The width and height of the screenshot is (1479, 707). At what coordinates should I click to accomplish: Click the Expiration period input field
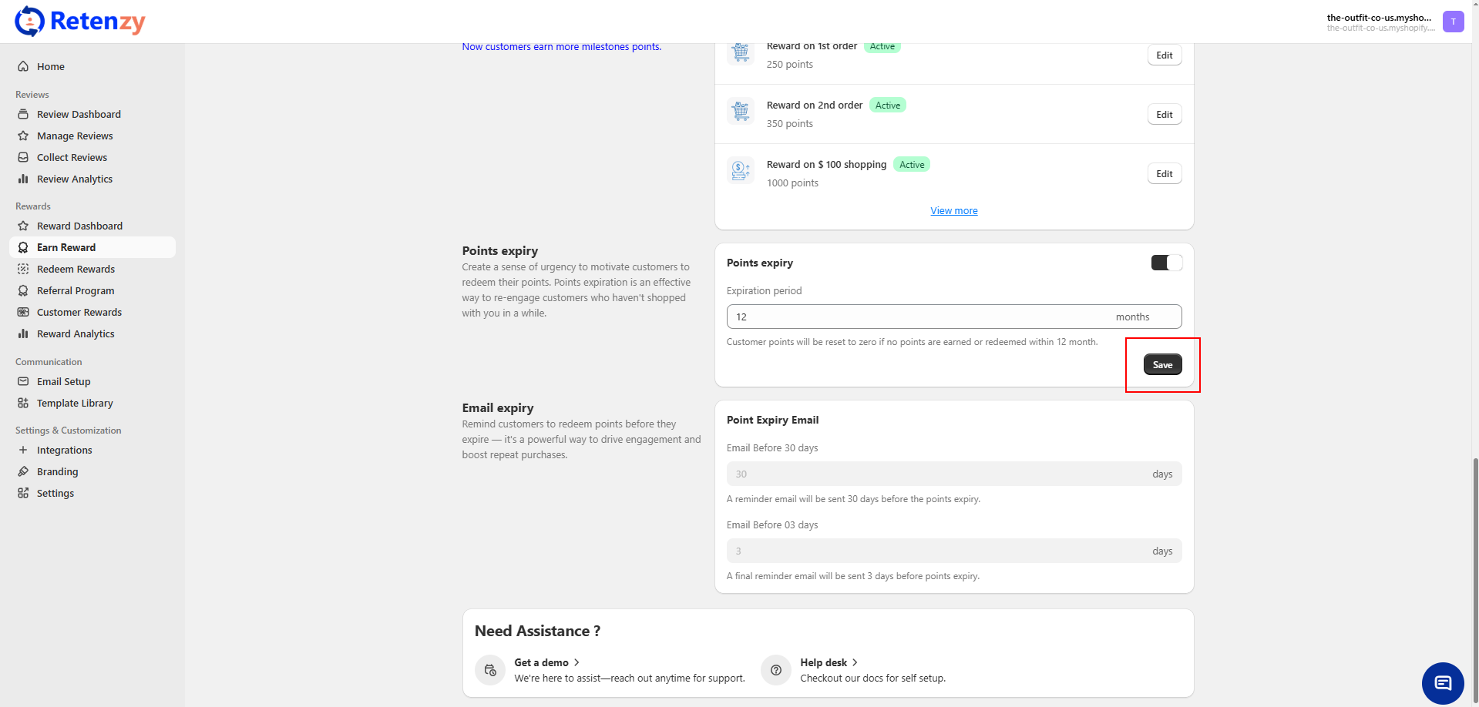[x=917, y=317]
